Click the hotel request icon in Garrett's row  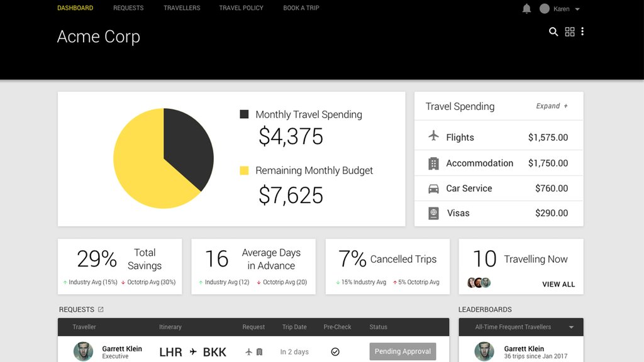259,352
